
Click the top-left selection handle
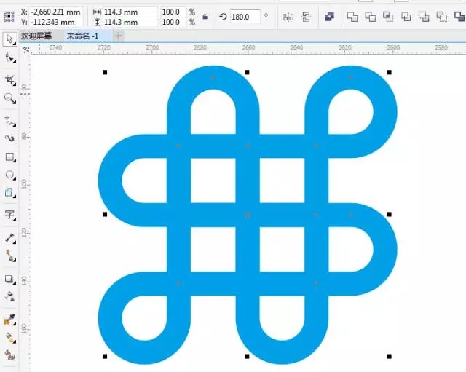click(105, 72)
